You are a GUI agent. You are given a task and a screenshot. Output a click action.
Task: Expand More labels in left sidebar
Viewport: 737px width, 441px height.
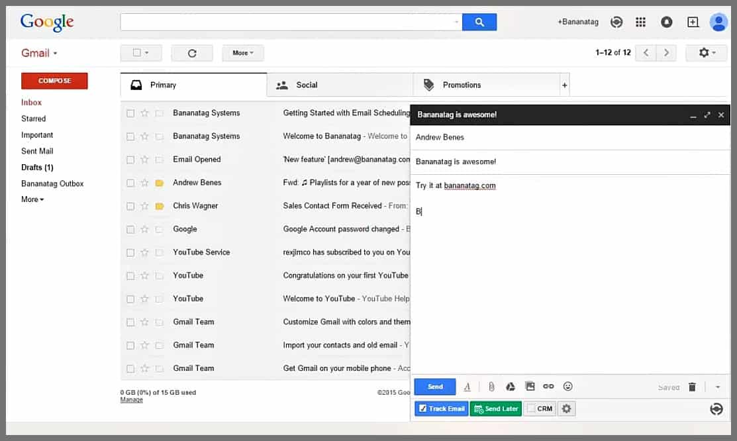tap(32, 199)
